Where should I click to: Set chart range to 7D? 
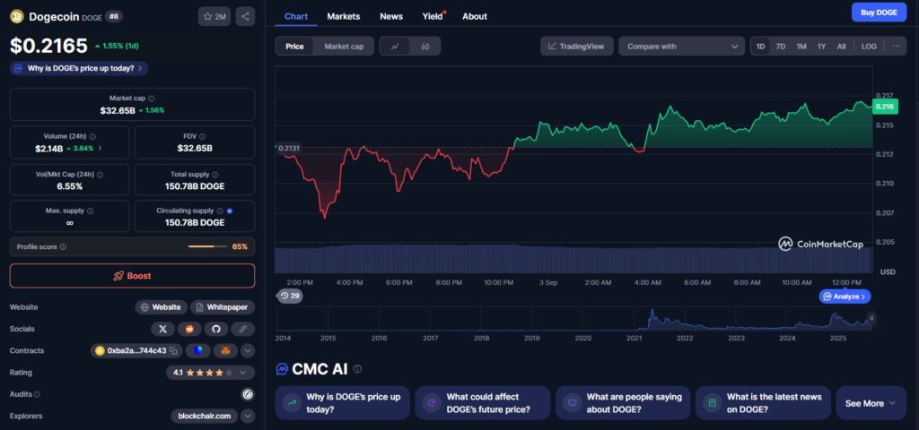781,47
